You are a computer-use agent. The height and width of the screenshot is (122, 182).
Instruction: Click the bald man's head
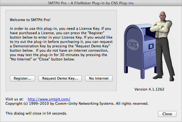pos(163,16)
